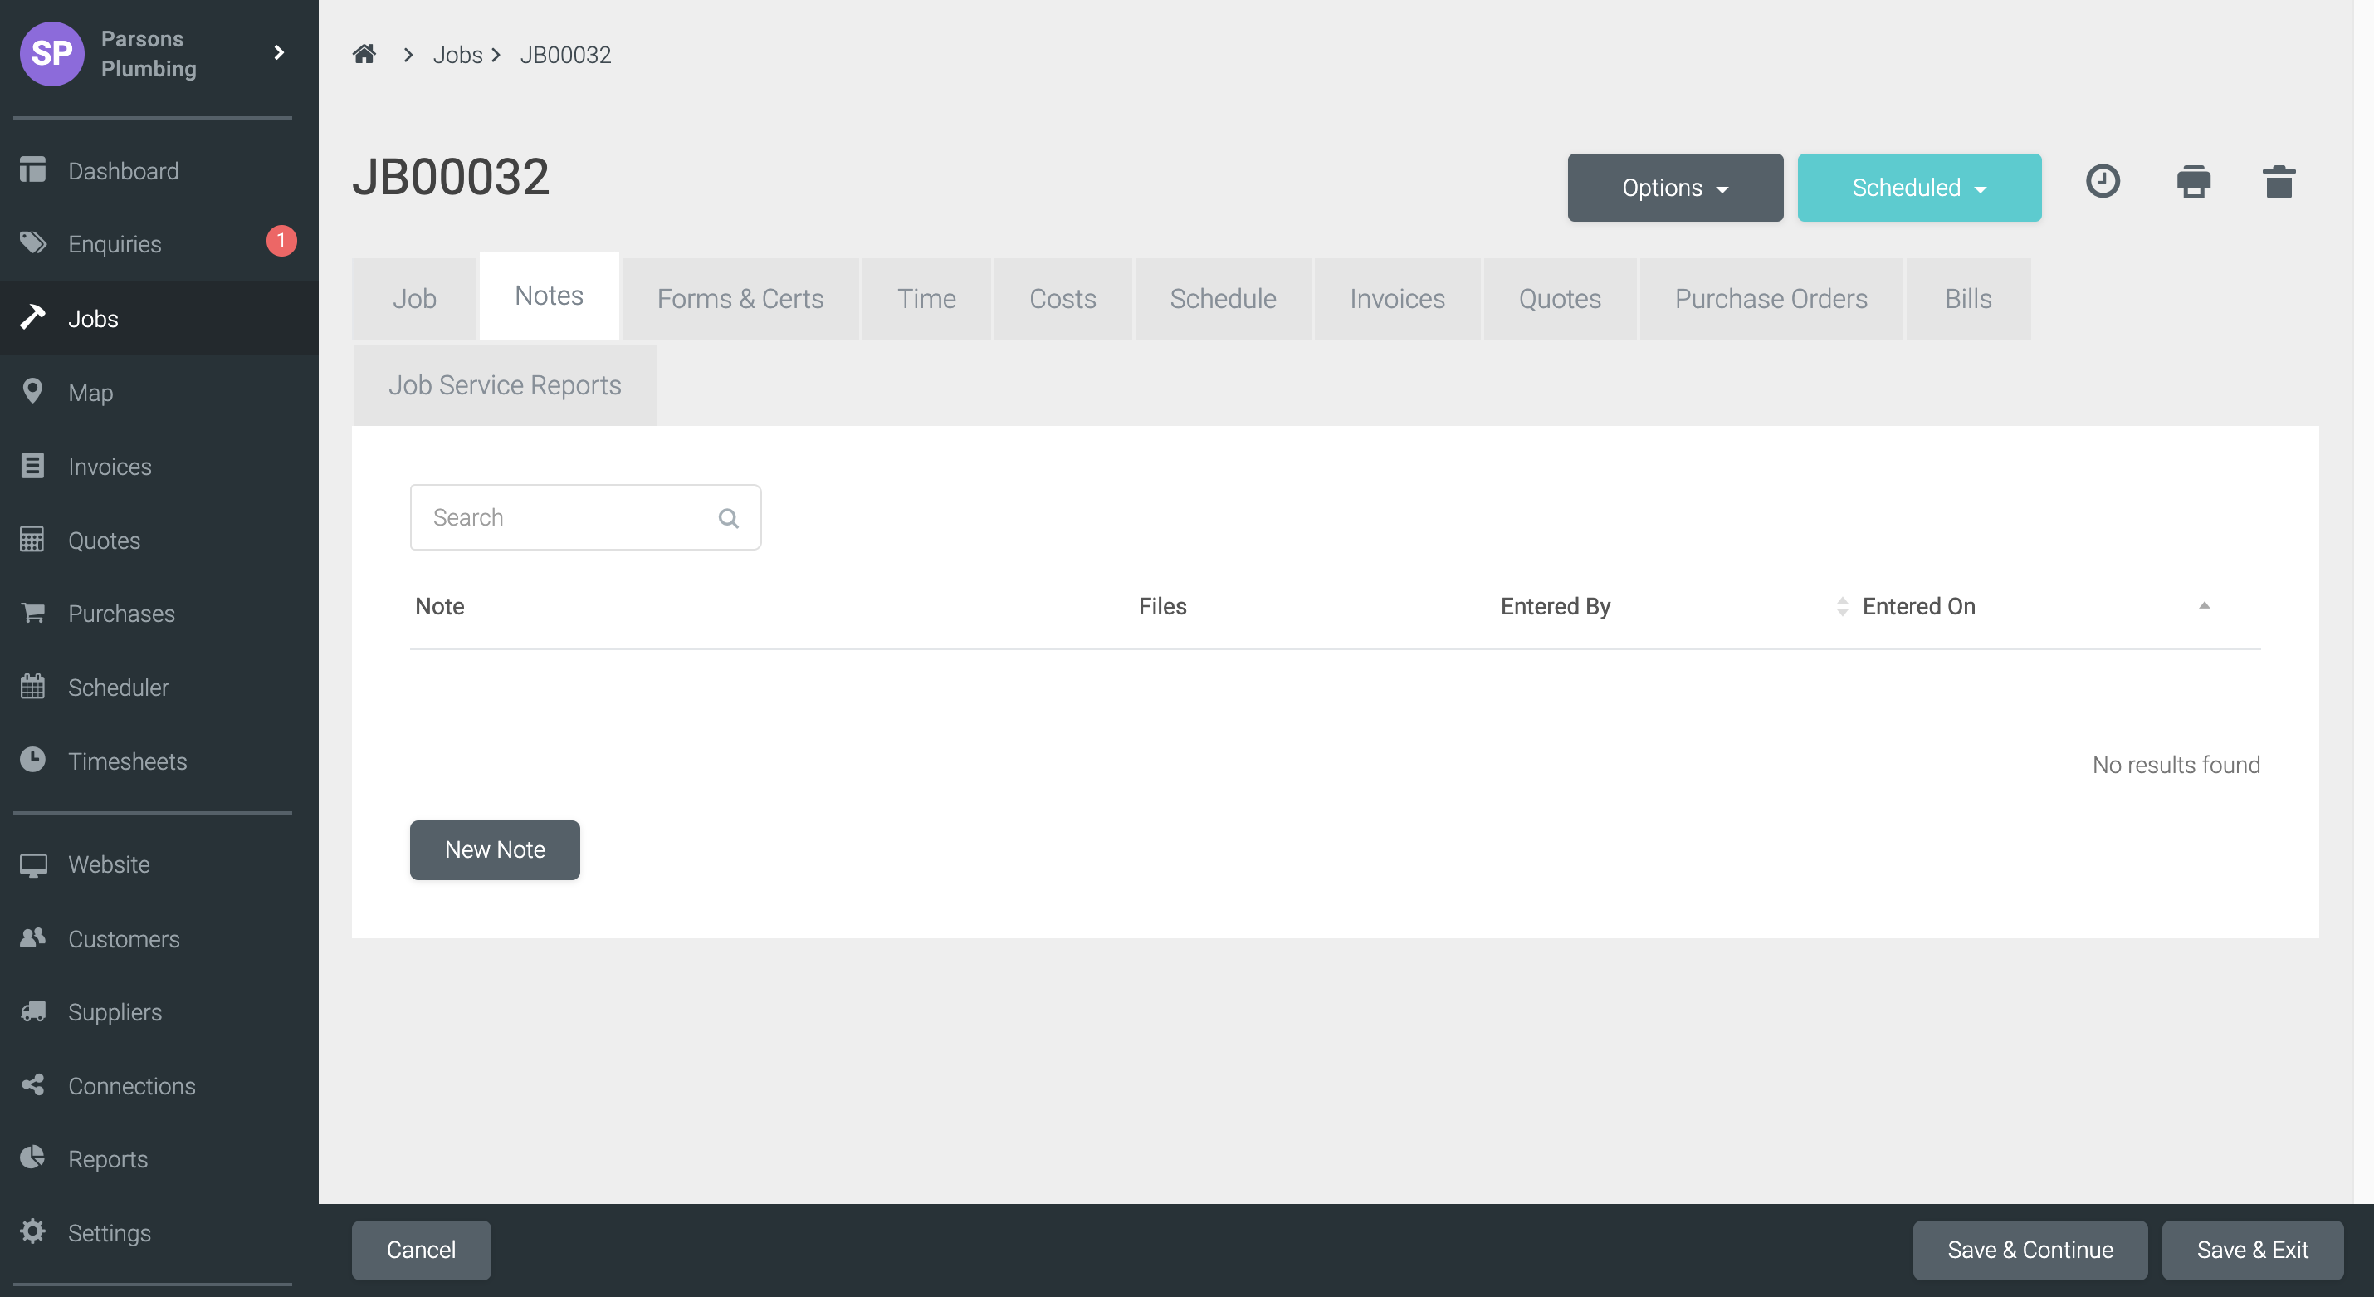Click the Files column header
The image size is (2374, 1297).
click(1162, 606)
